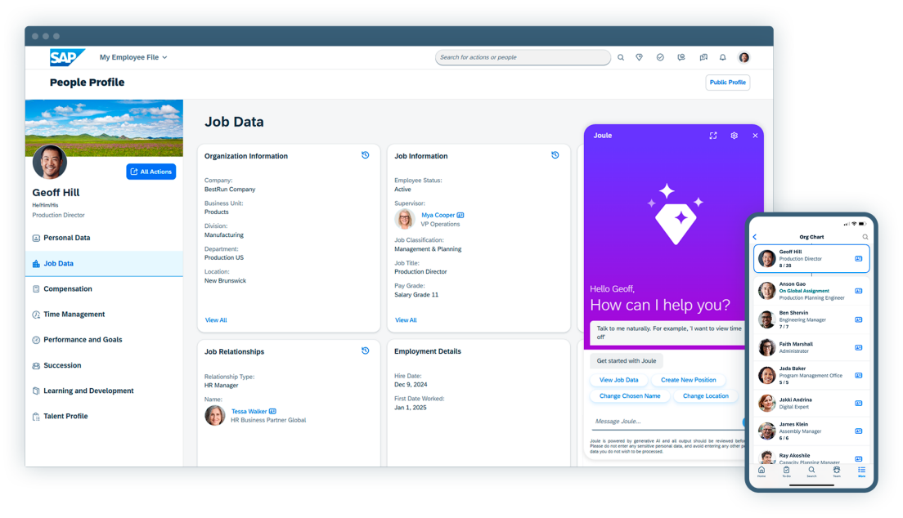Select the View Job Data quick action in Joule
The image size is (903, 518).
tap(619, 379)
